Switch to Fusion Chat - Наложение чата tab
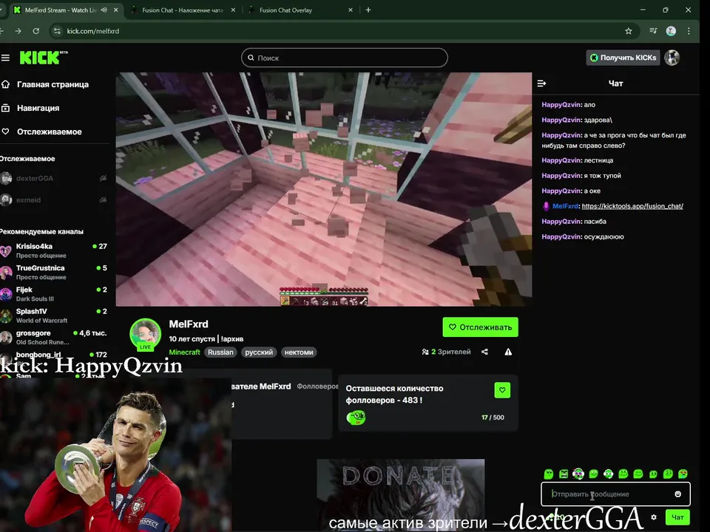The image size is (710, 532). tap(183, 10)
